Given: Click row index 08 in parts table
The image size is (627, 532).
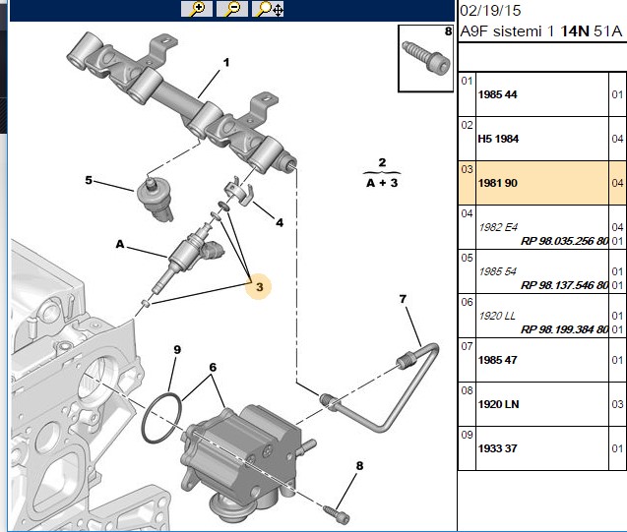Looking at the screenshot, I should (467, 390).
